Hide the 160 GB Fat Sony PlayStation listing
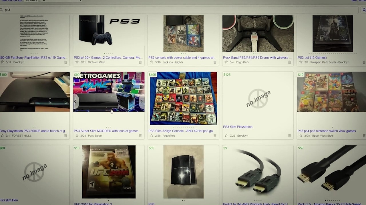The image size is (366, 205). coord(65,62)
